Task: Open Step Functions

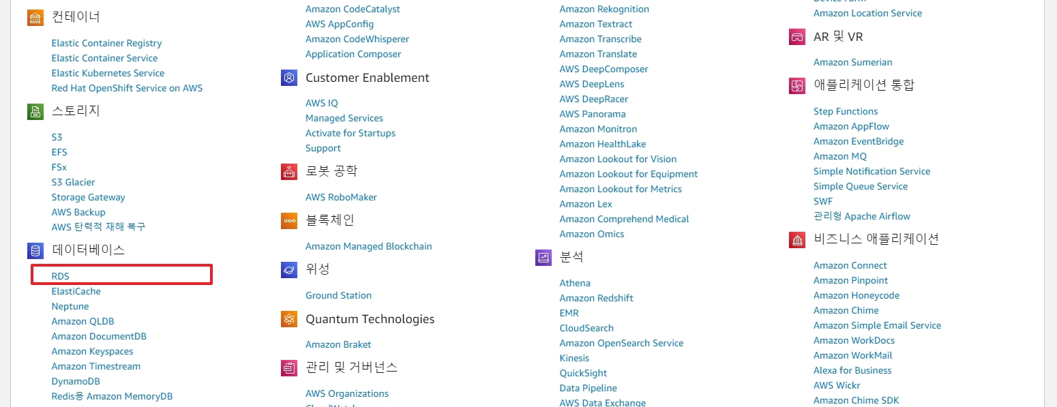Action: [x=846, y=111]
